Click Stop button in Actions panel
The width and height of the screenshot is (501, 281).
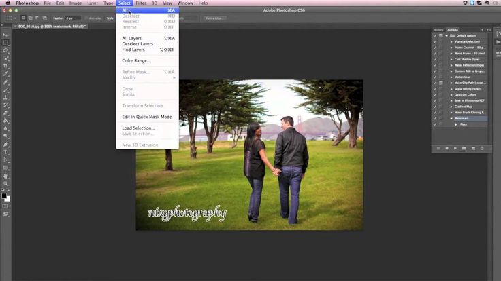pyautogui.click(x=438, y=149)
